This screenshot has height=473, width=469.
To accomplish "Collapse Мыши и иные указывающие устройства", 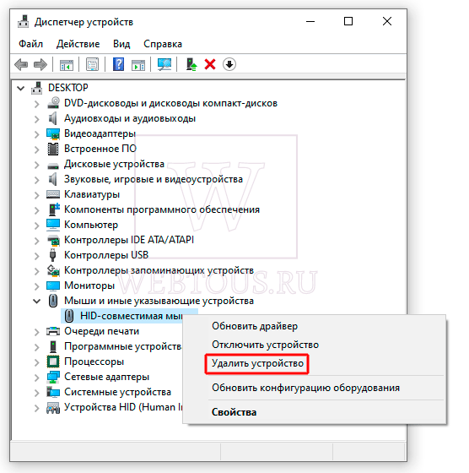I will [37, 301].
